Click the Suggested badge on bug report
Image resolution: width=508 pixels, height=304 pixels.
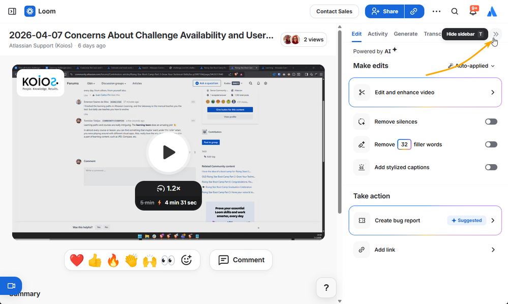[x=466, y=221]
